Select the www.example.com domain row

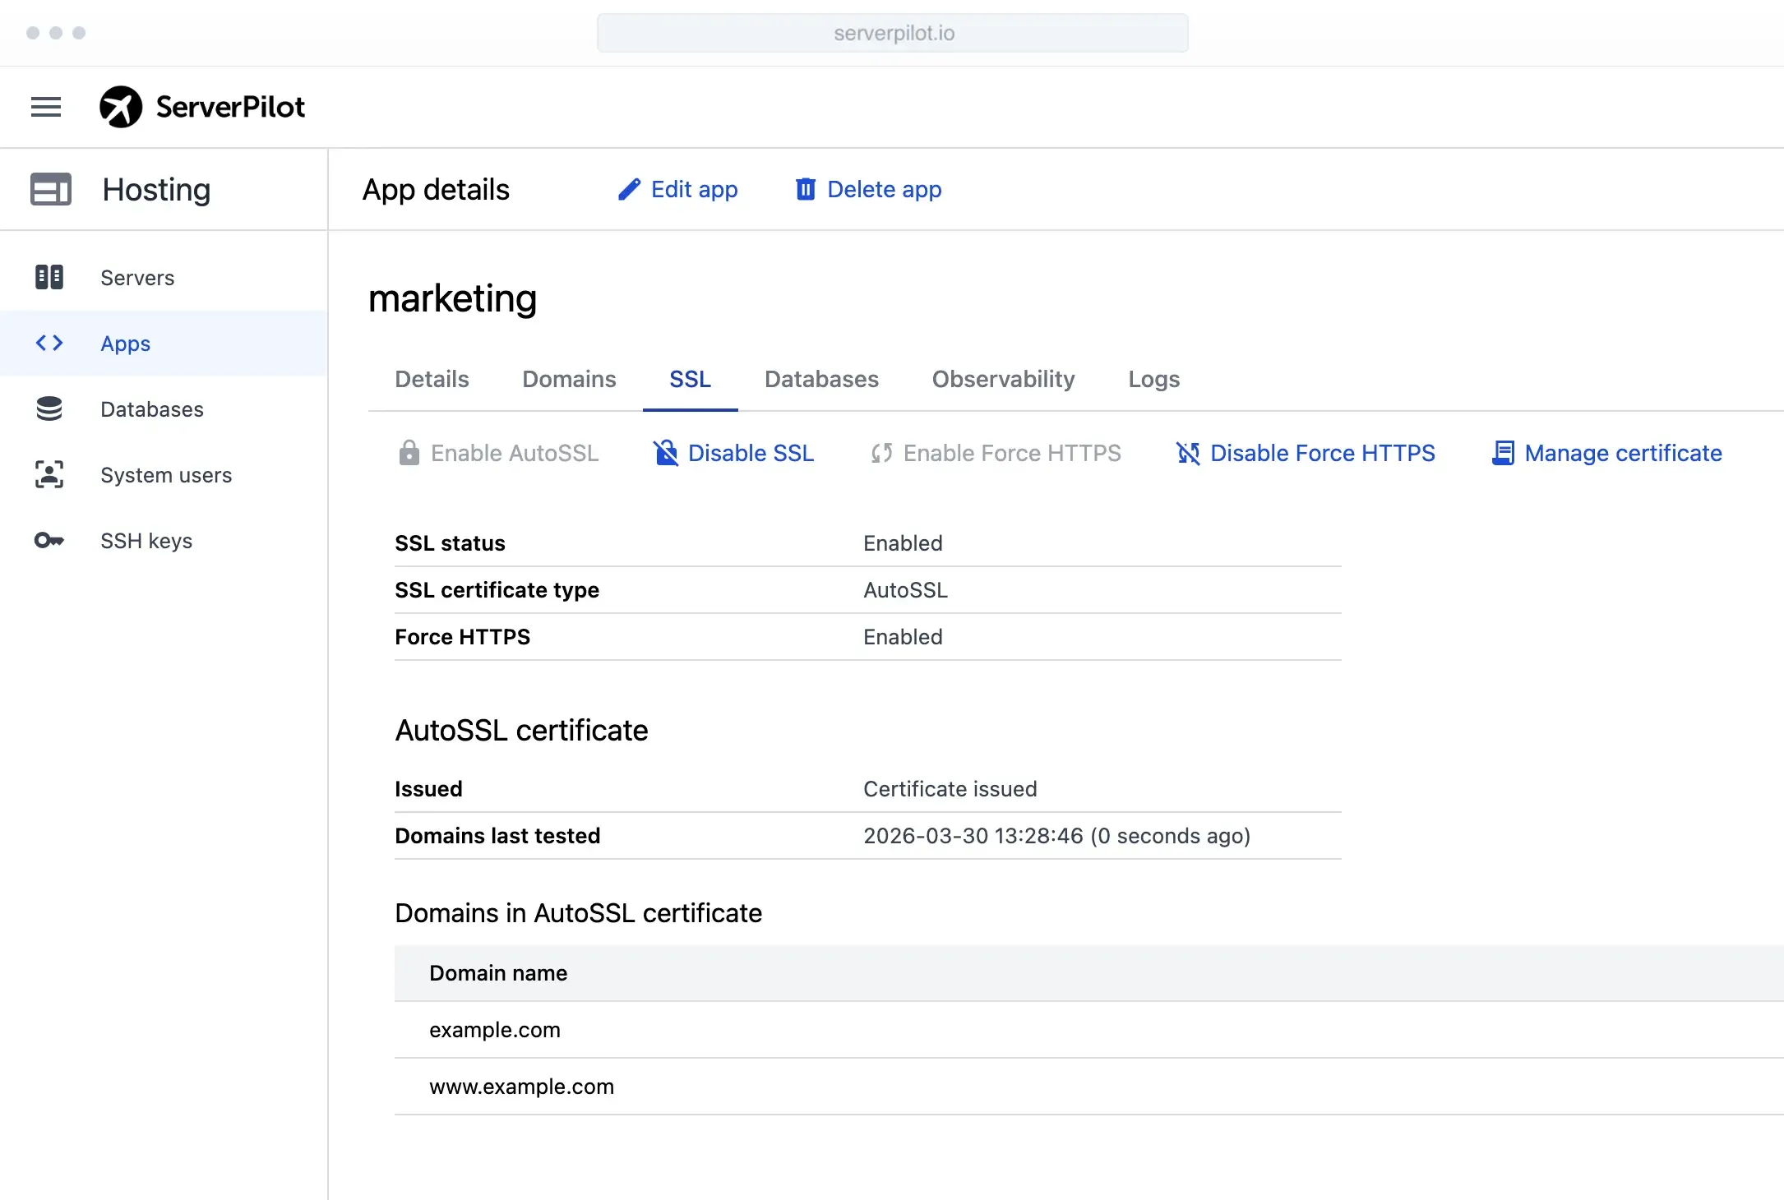coord(521,1087)
